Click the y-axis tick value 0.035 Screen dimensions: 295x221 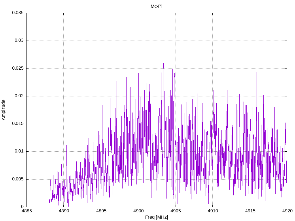click(18, 13)
